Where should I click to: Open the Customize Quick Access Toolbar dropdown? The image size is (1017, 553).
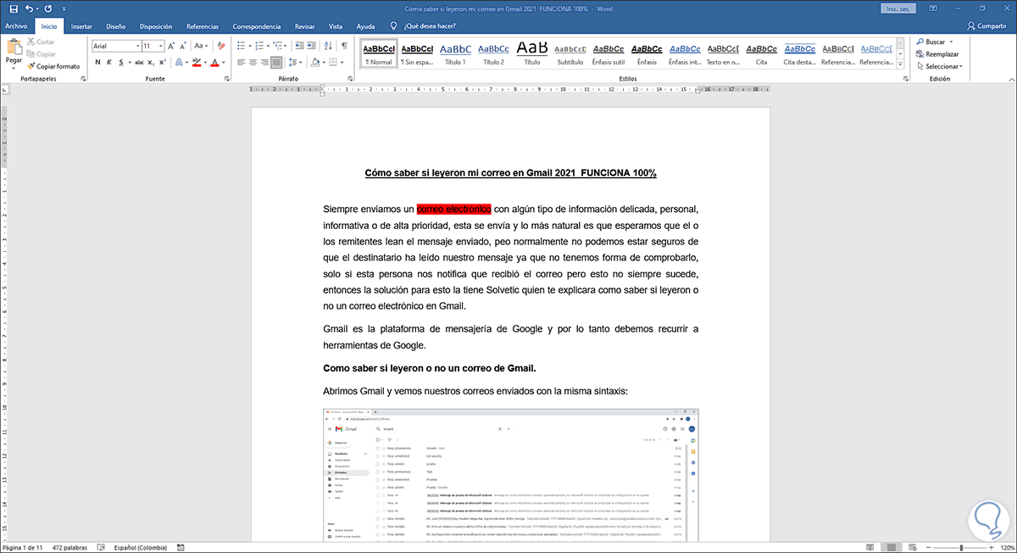[x=64, y=8]
